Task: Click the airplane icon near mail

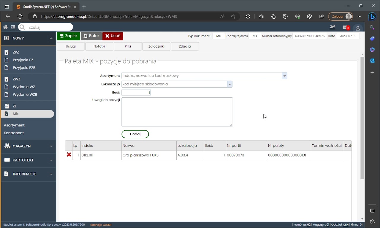Action: point(332,27)
